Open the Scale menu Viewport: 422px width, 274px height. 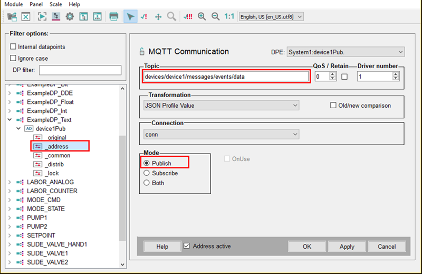click(56, 4)
